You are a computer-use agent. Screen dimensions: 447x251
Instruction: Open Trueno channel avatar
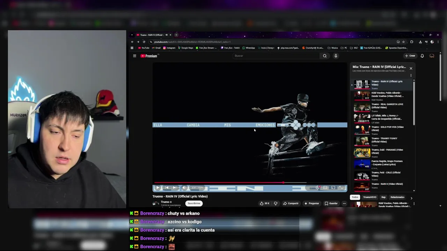(x=156, y=203)
